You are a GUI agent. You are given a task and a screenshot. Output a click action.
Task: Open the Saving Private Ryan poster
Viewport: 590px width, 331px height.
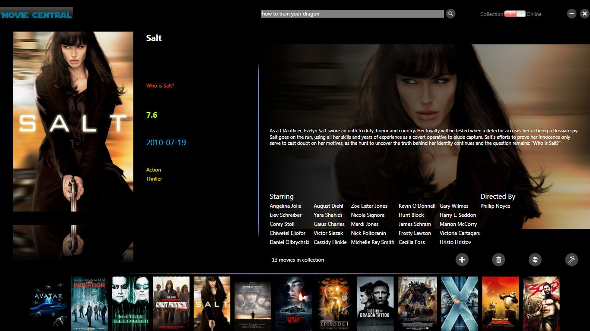click(x=253, y=306)
